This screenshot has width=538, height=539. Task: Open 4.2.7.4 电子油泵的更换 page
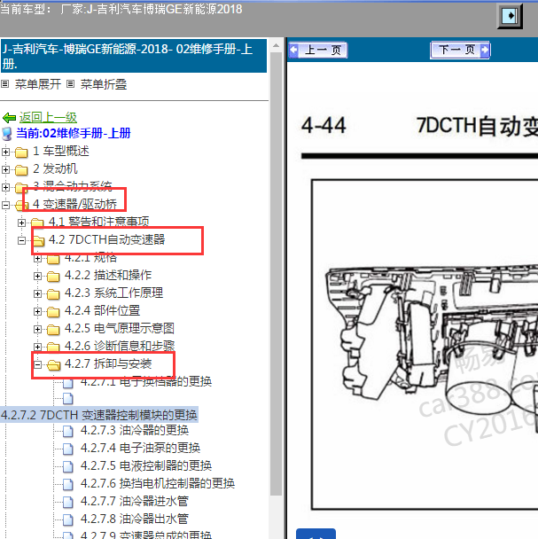(140, 448)
